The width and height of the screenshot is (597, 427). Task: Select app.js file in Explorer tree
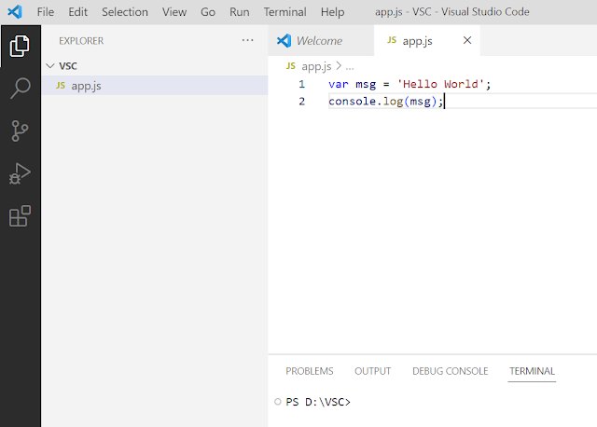155,85
